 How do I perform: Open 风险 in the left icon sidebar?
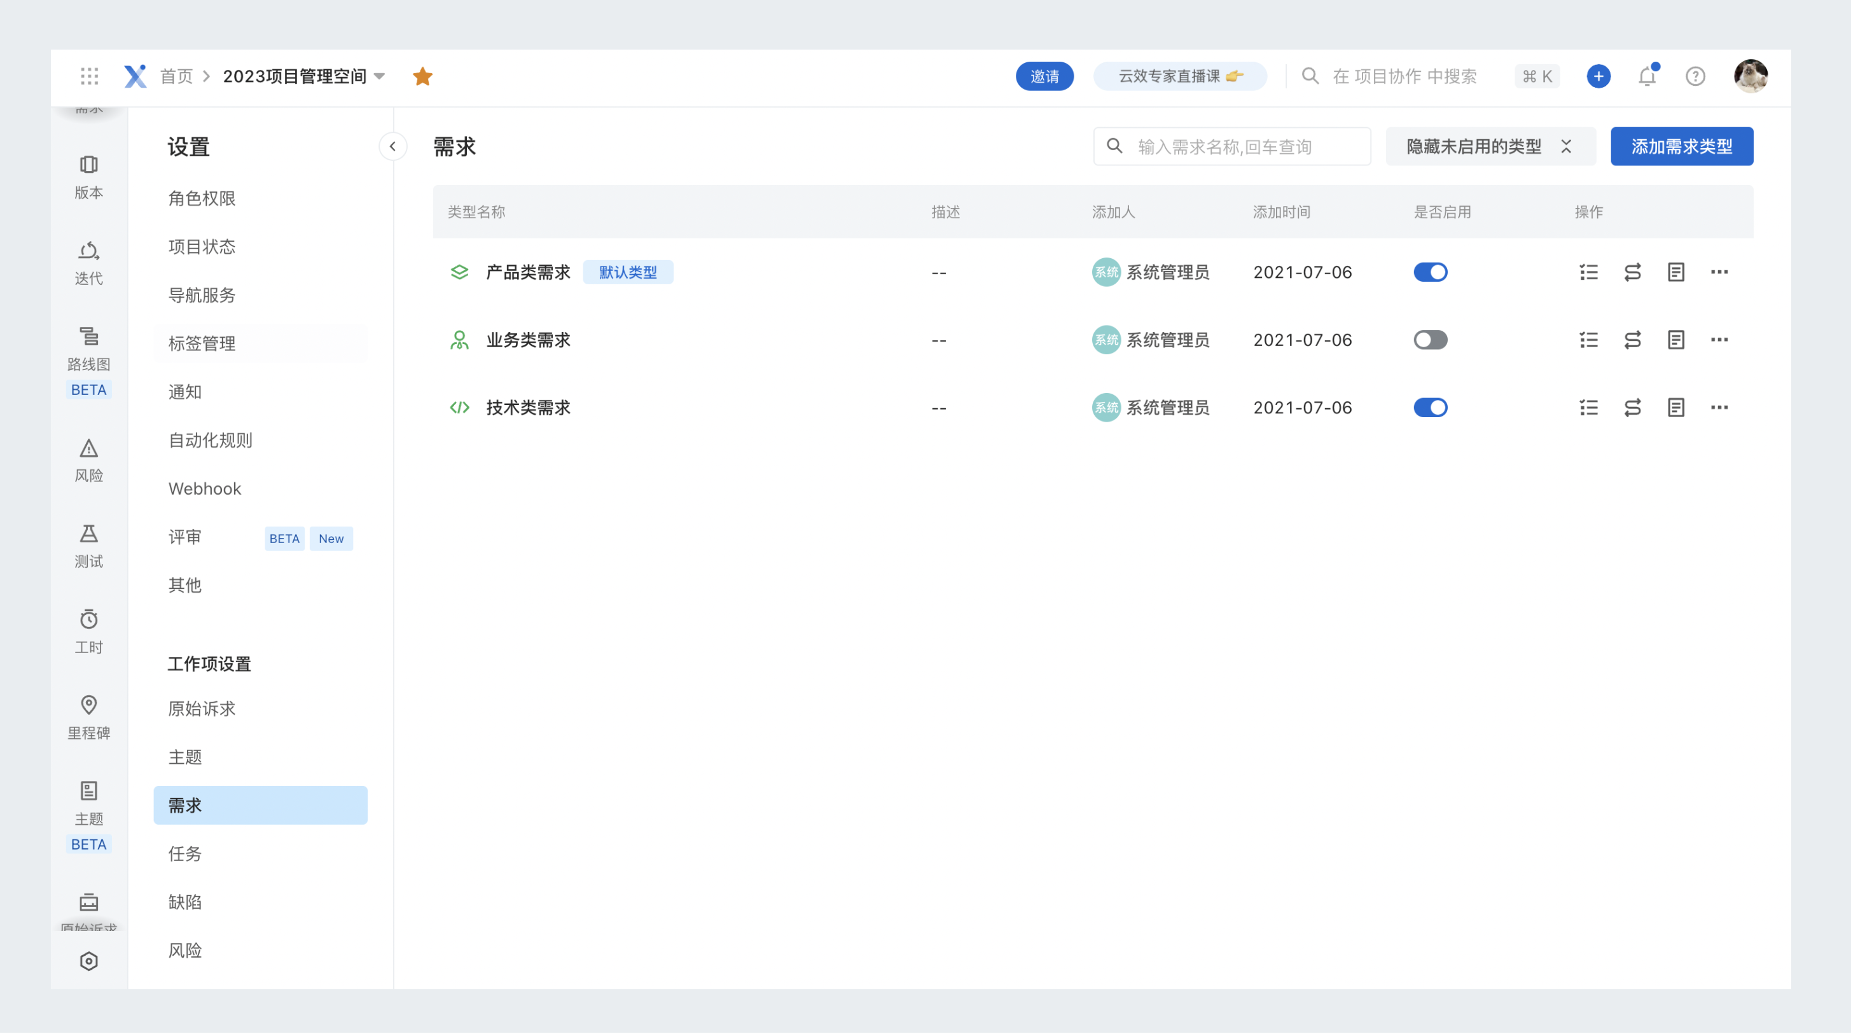(x=89, y=461)
